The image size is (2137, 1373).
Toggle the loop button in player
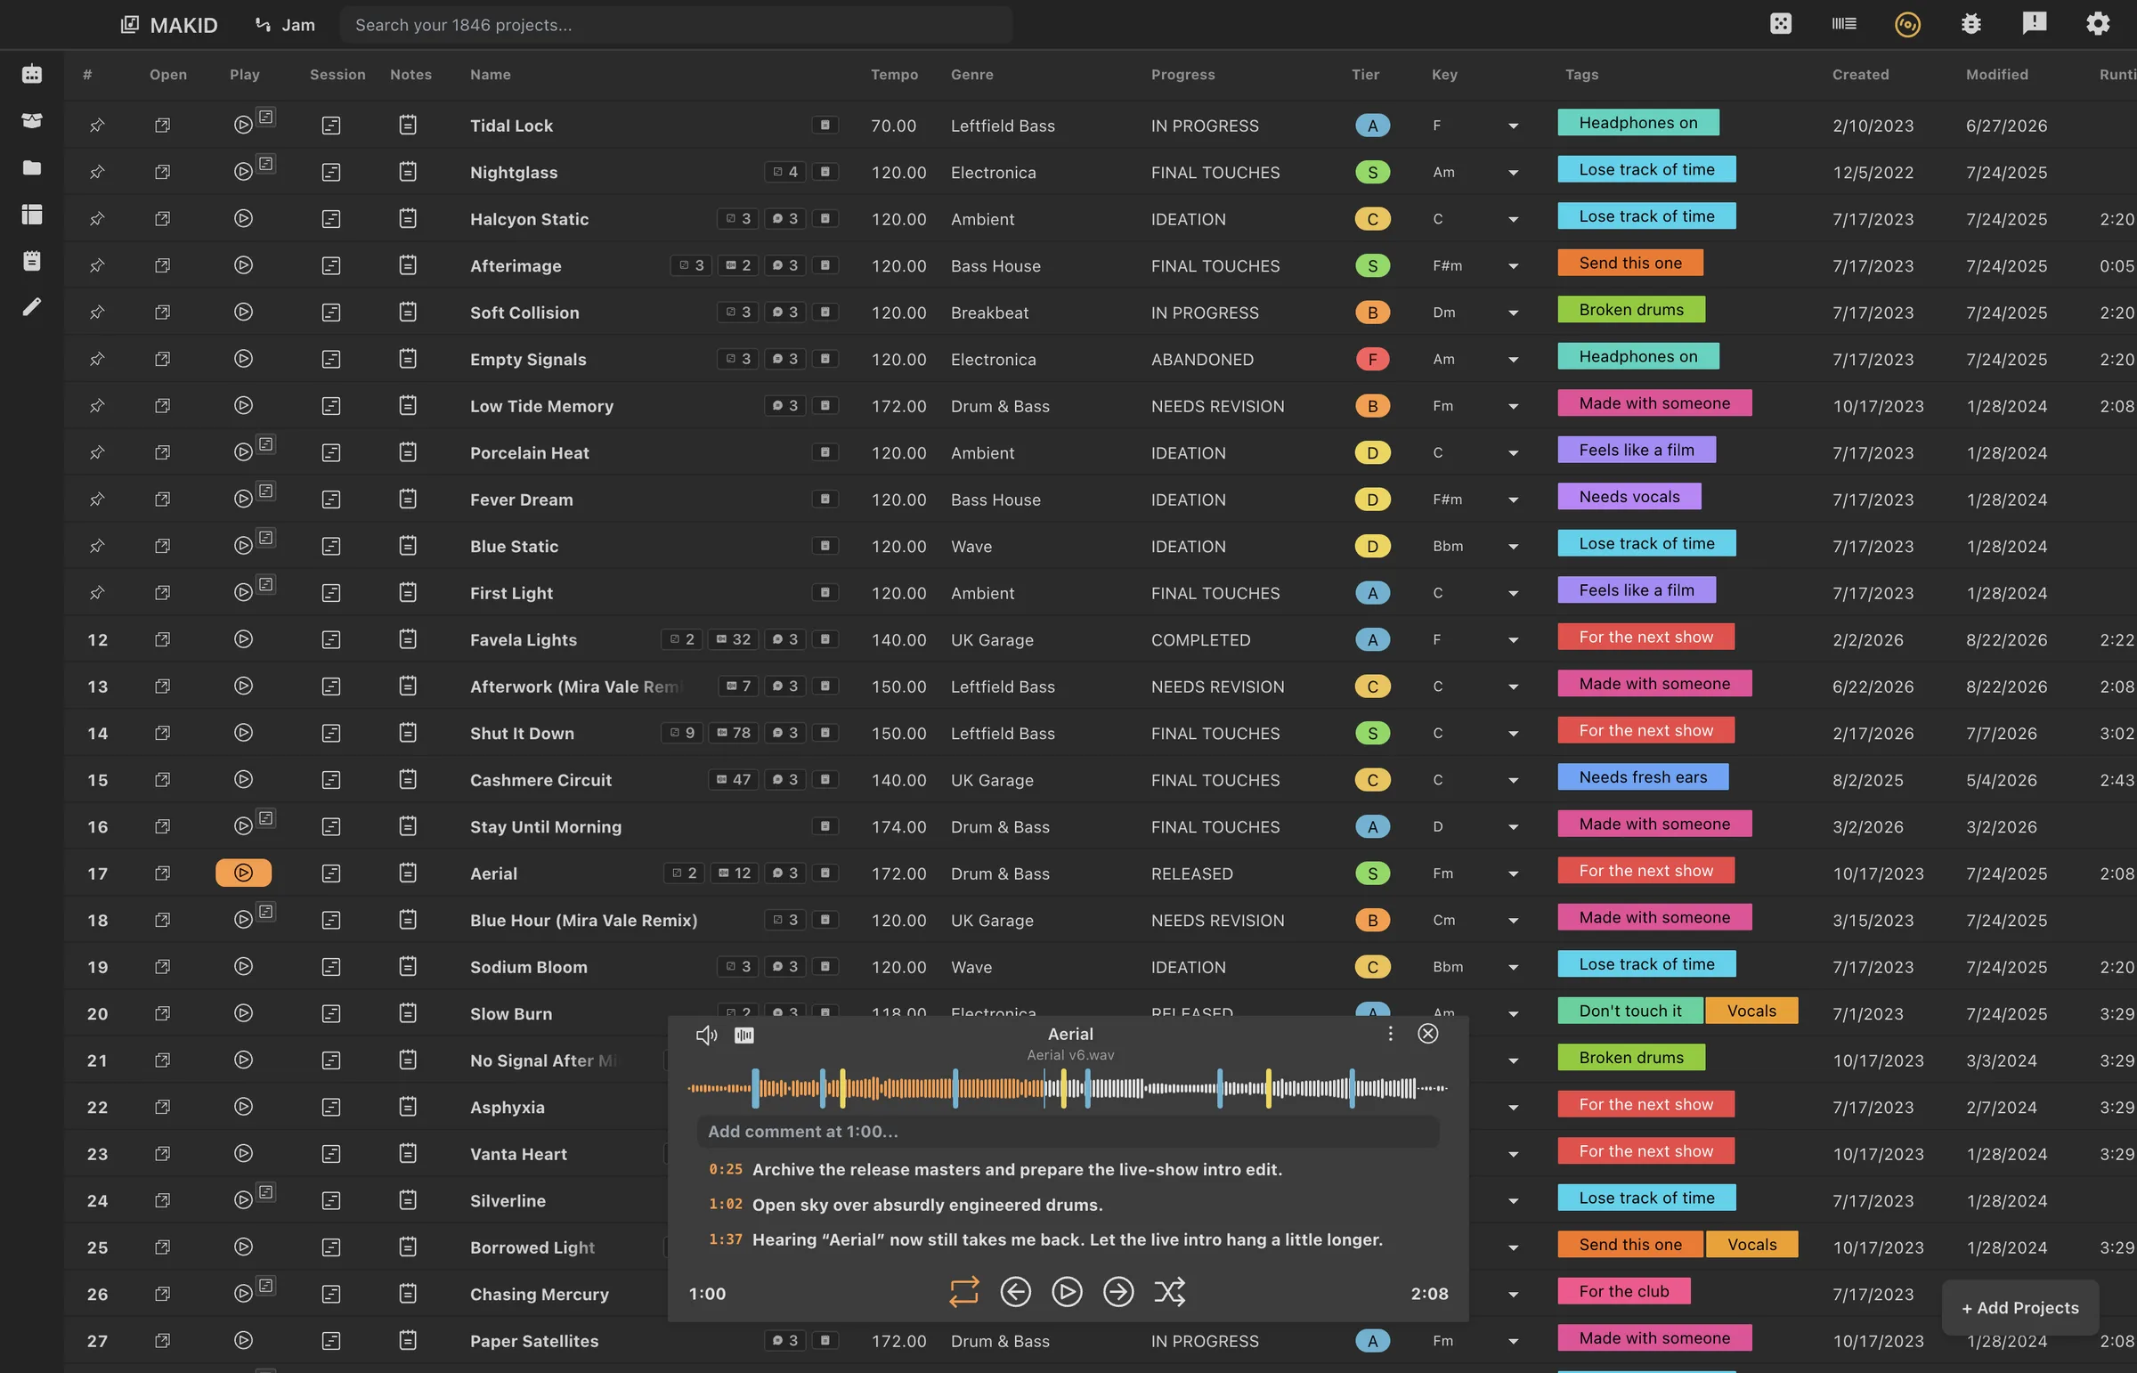pyautogui.click(x=963, y=1292)
